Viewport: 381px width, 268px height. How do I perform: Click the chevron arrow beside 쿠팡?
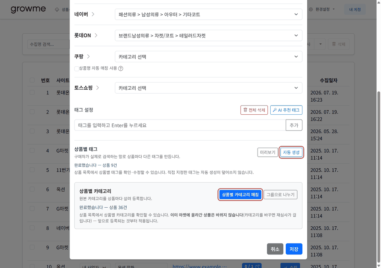[88, 56]
